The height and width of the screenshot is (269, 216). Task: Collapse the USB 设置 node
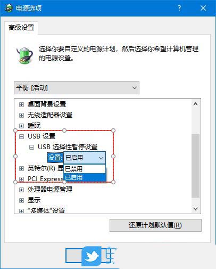click(x=21, y=136)
